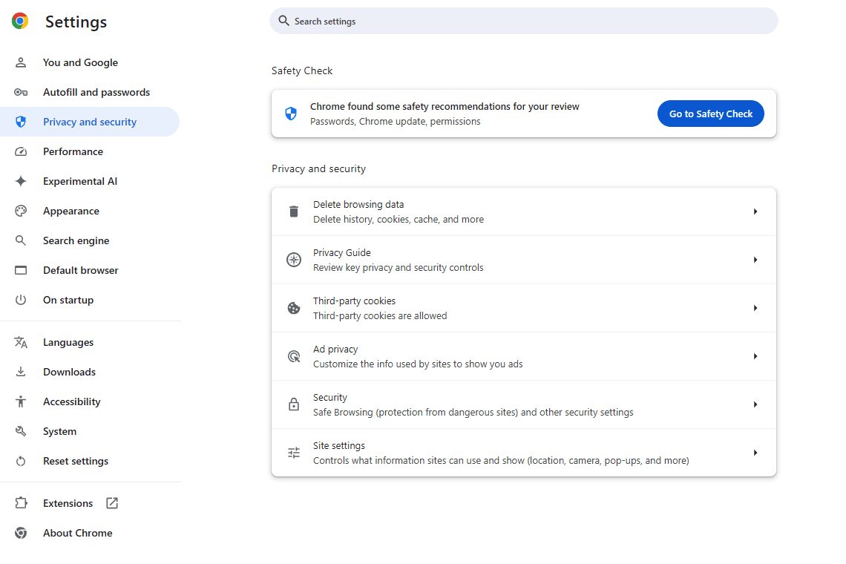Image resolution: width=846 pixels, height=564 pixels.
Task: Click the Settings page heading
Action: click(76, 22)
